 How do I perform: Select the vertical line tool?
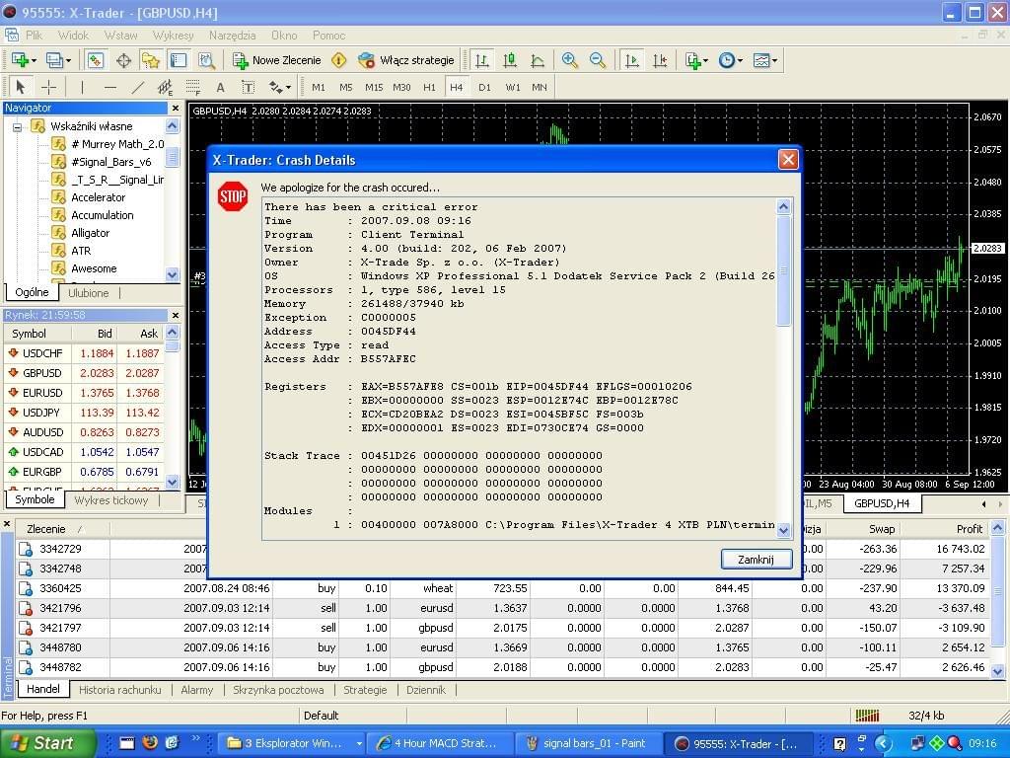82,87
